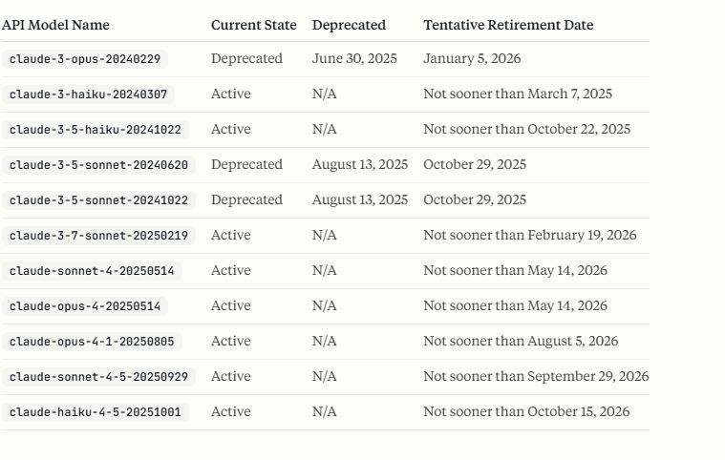Click 'Not sooner than October 15, 2026' cell
725x460 pixels.
pyautogui.click(x=526, y=412)
